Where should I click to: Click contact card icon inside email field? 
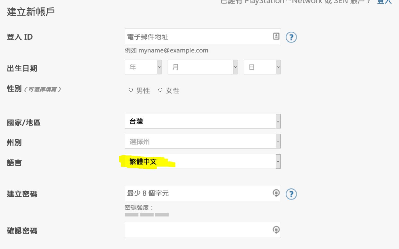tap(276, 36)
